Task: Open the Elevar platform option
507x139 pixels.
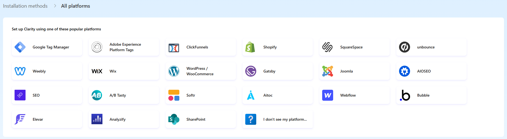Action: [x=47, y=119]
